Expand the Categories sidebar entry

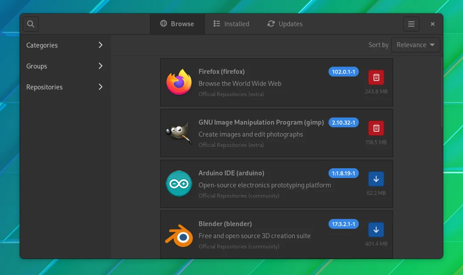click(x=65, y=45)
